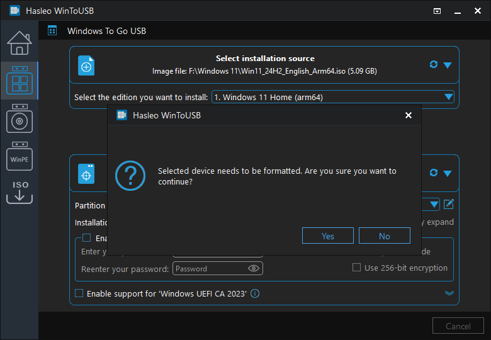Click the edit partition pencil icon
Screen dimensions: 491x340
[449, 204]
